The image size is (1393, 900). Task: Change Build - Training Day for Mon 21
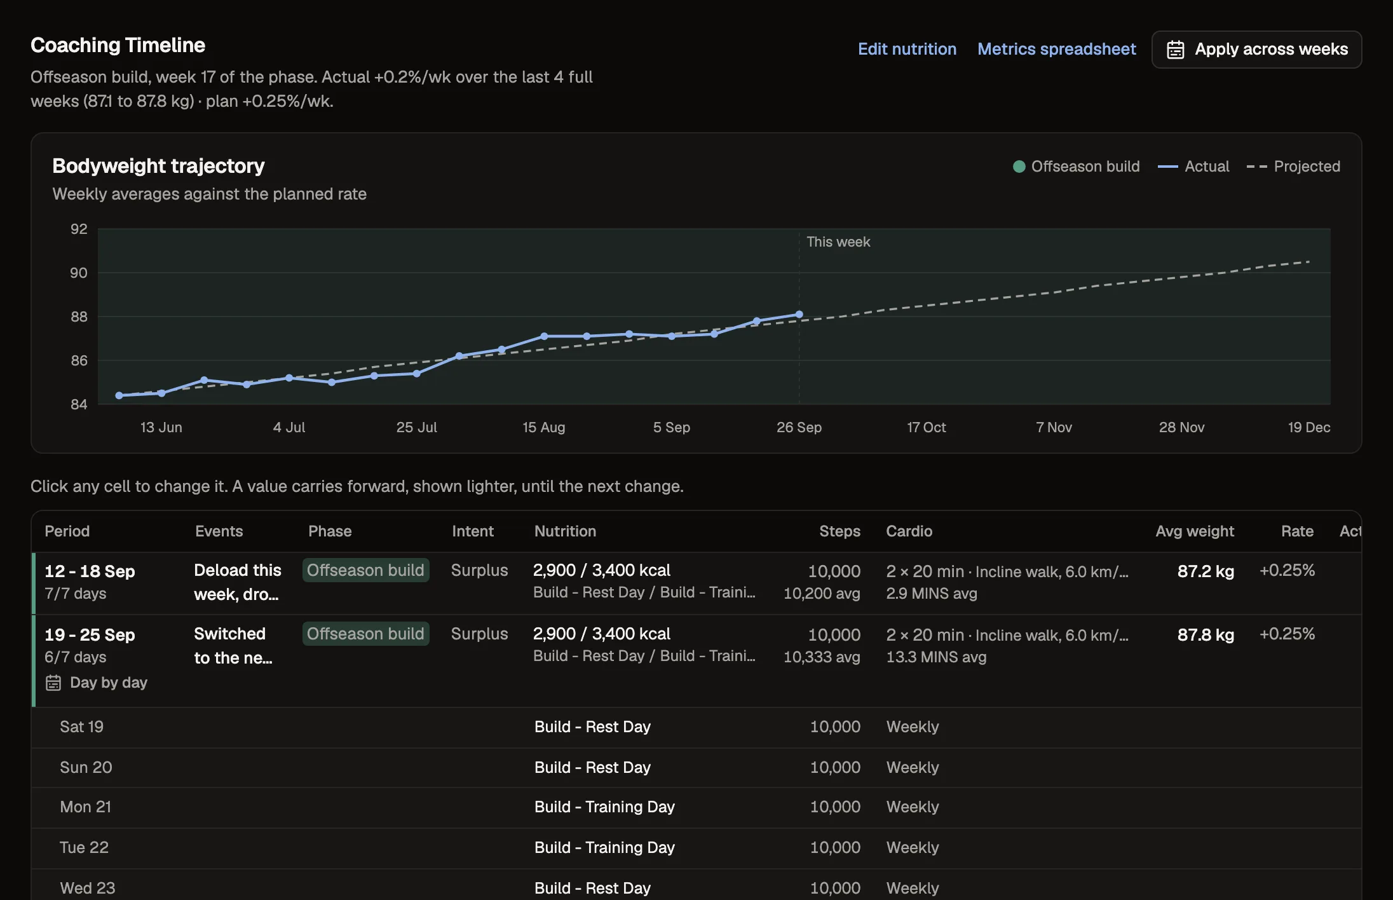pyautogui.click(x=604, y=807)
